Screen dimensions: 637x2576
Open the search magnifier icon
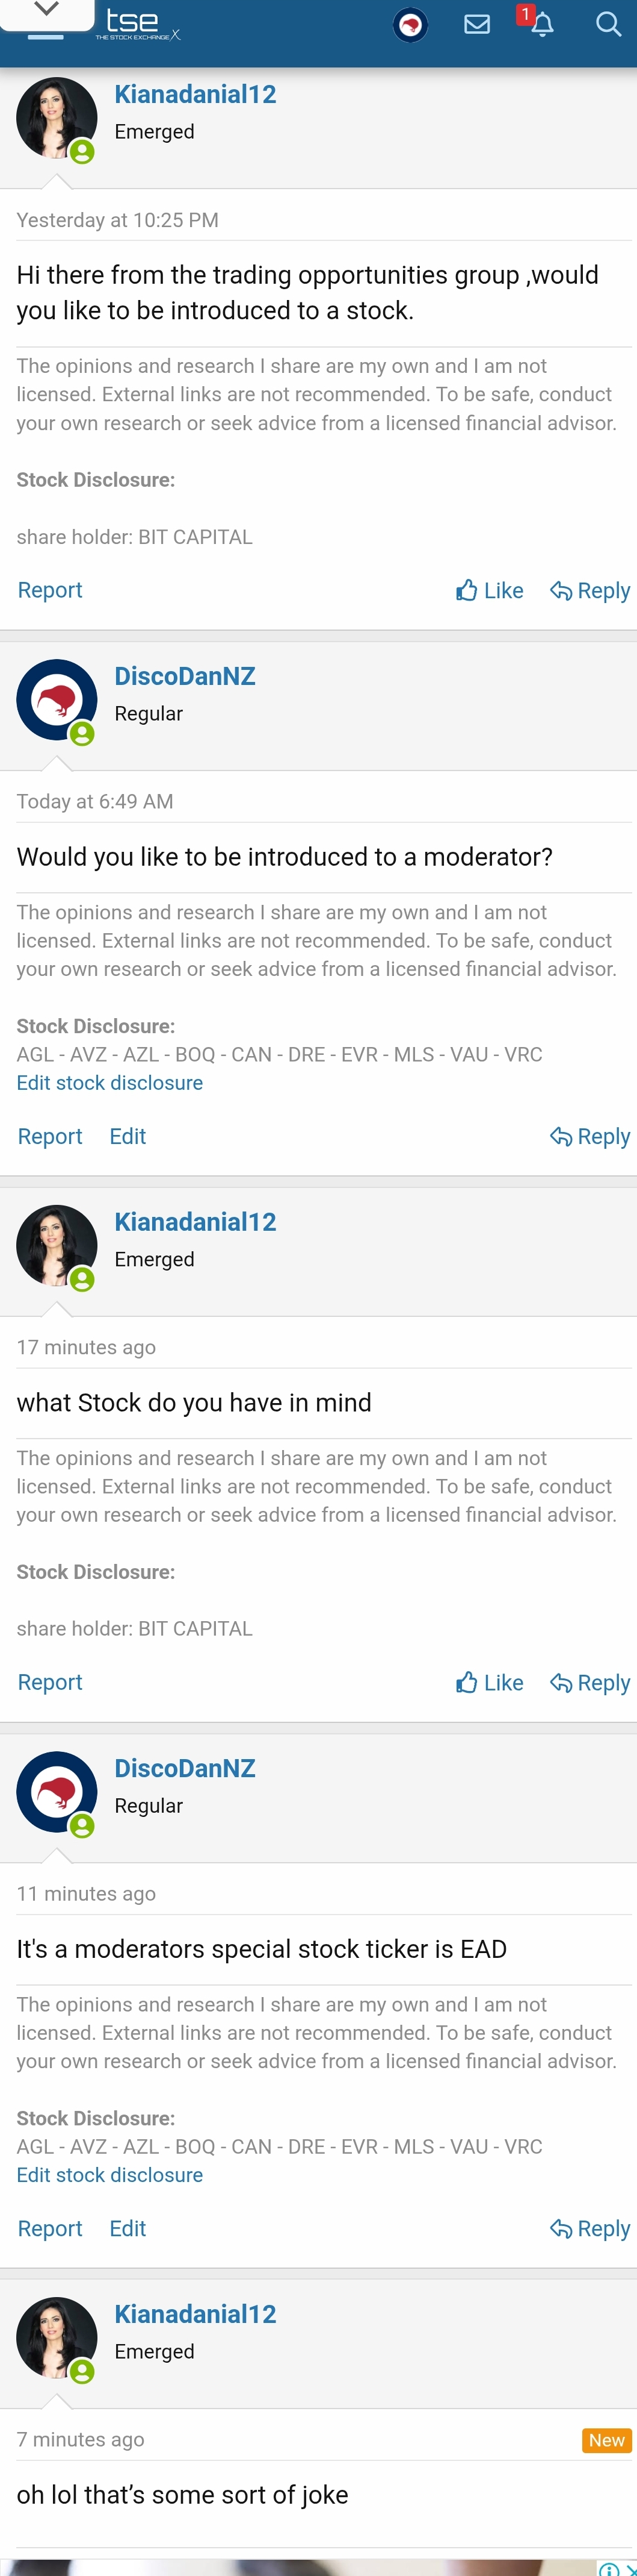(608, 24)
